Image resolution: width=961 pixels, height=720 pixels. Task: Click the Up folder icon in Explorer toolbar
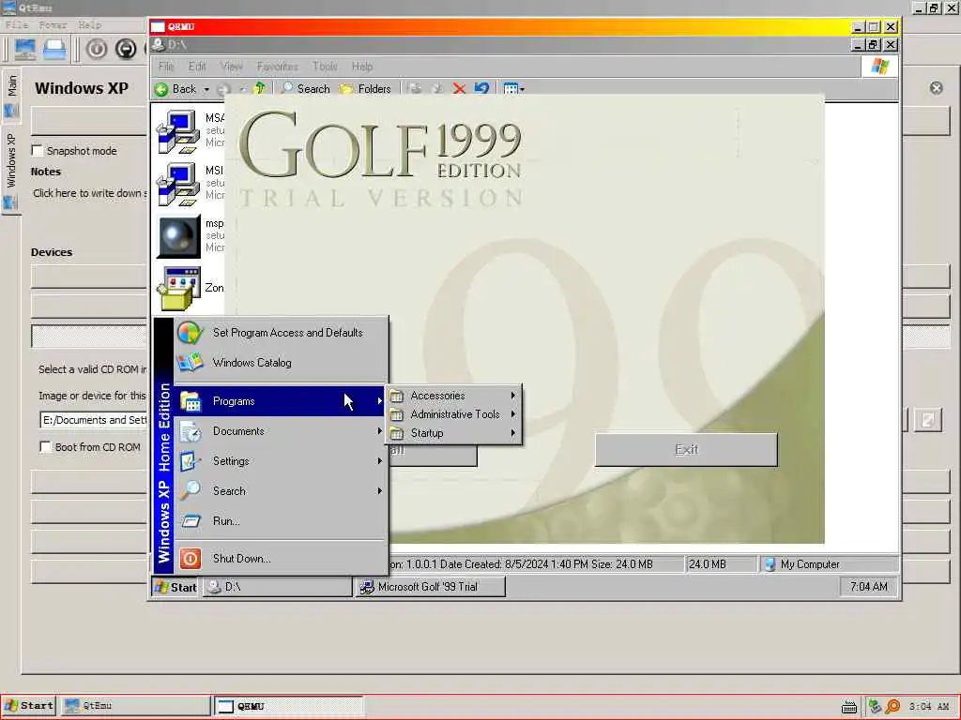(259, 89)
